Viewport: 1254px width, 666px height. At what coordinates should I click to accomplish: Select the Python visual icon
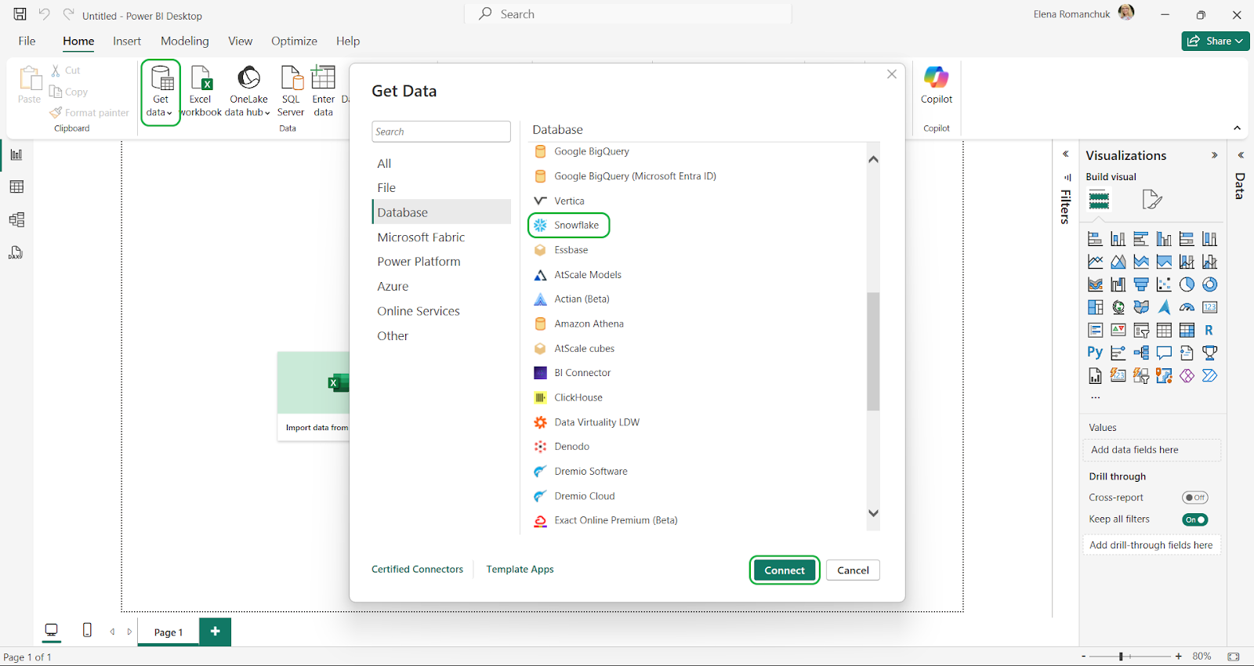[1095, 353]
